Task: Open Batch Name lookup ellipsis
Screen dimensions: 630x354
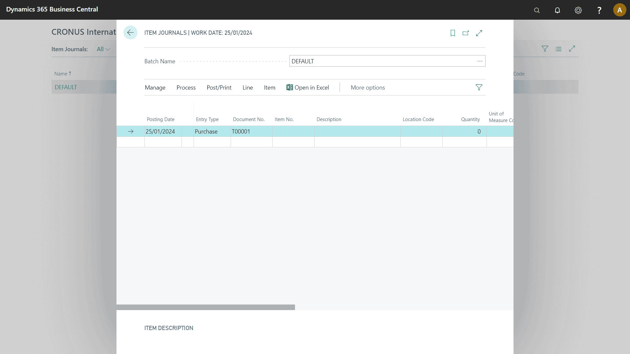Action: (x=480, y=61)
